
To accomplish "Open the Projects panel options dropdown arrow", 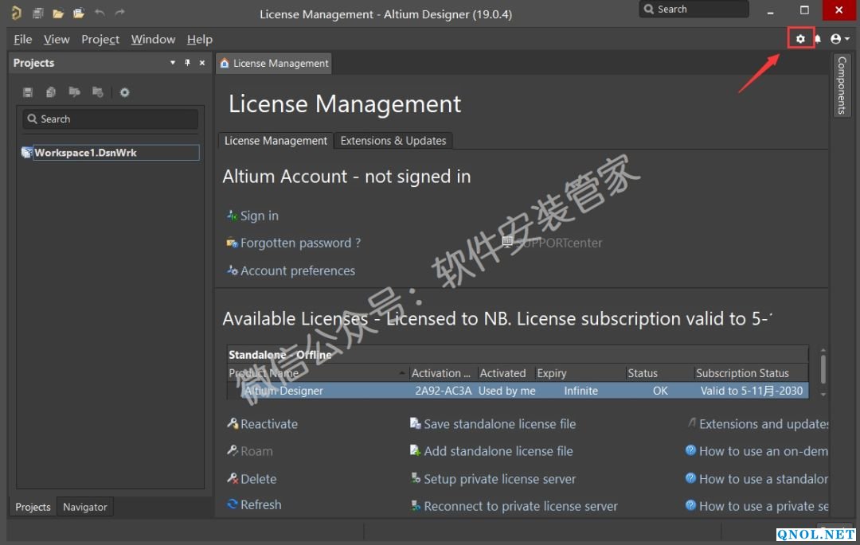I will pyautogui.click(x=173, y=63).
